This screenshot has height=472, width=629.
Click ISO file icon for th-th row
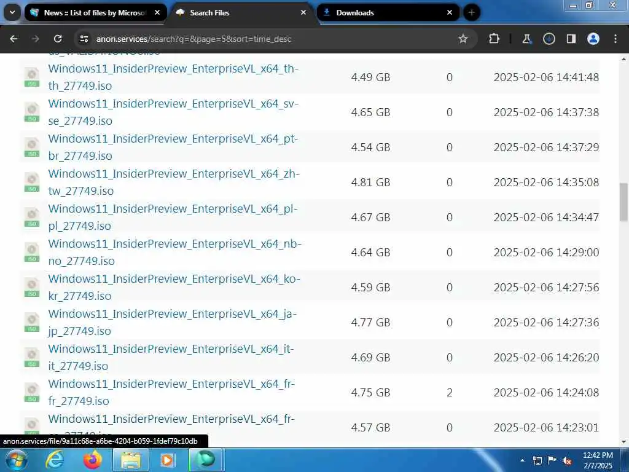point(32,77)
